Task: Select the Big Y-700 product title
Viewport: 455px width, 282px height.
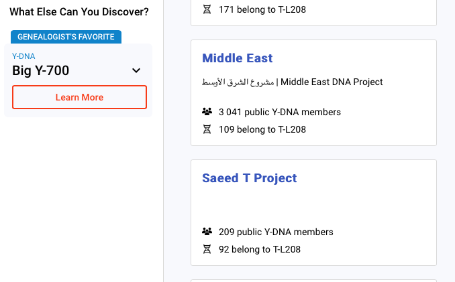Action: (40, 70)
